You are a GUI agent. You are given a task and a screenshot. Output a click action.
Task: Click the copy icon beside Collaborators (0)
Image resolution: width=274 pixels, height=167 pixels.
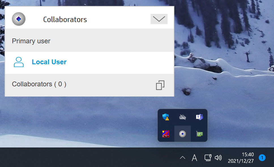tap(160, 85)
